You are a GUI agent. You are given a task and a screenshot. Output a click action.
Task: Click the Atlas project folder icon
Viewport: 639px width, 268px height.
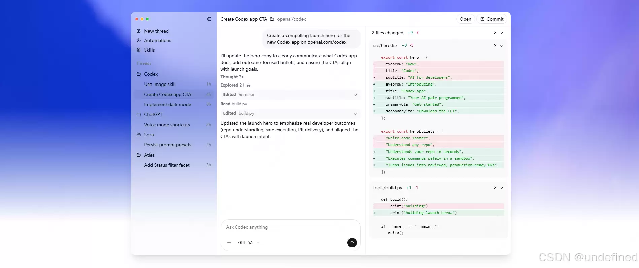click(x=139, y=155)
